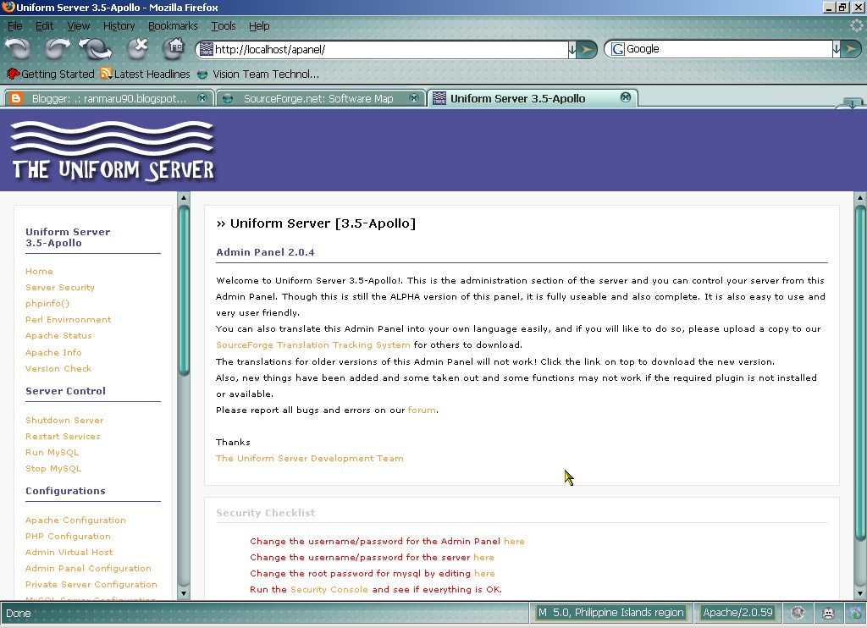Click the site favicon in the address bar
This screenshot has height=628, width=867.
207,49
